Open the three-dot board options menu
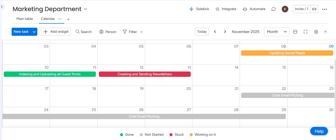Image resolution: width=336 pixels, height=140 pixels. [325, 9]
